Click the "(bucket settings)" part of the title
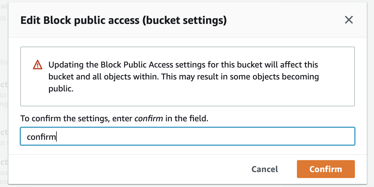 [x=184, y=20]
